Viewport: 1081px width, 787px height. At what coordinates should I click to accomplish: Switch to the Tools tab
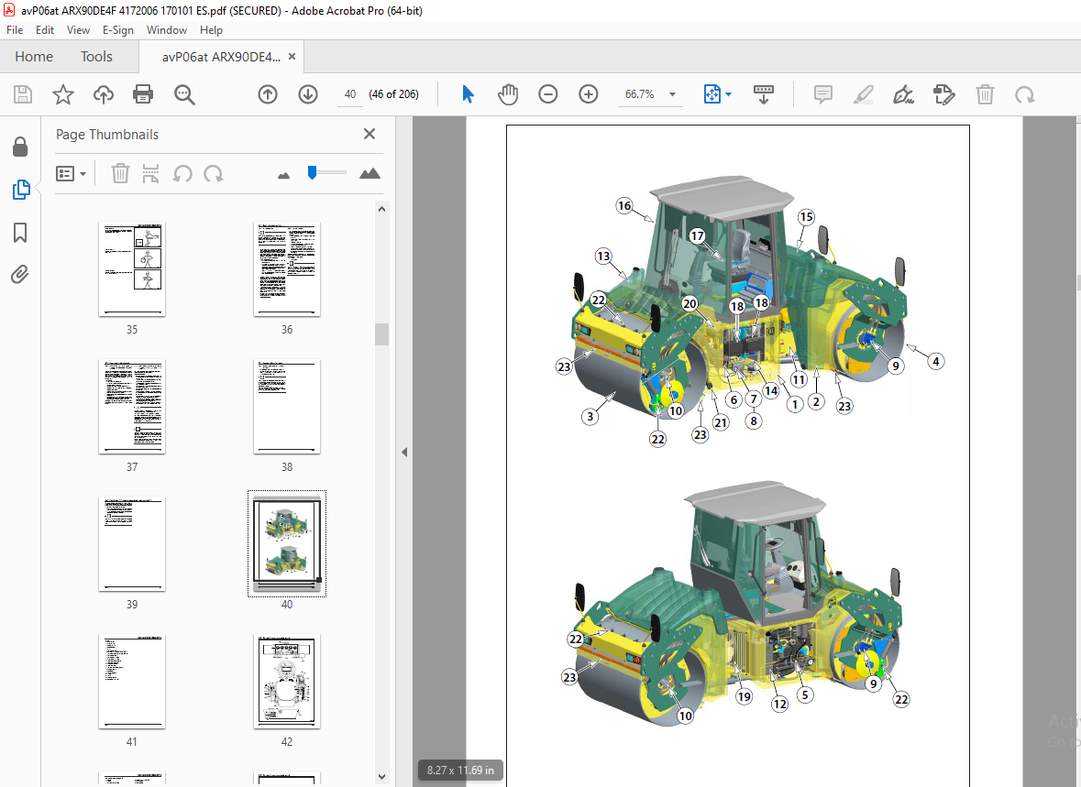(96, 57)
